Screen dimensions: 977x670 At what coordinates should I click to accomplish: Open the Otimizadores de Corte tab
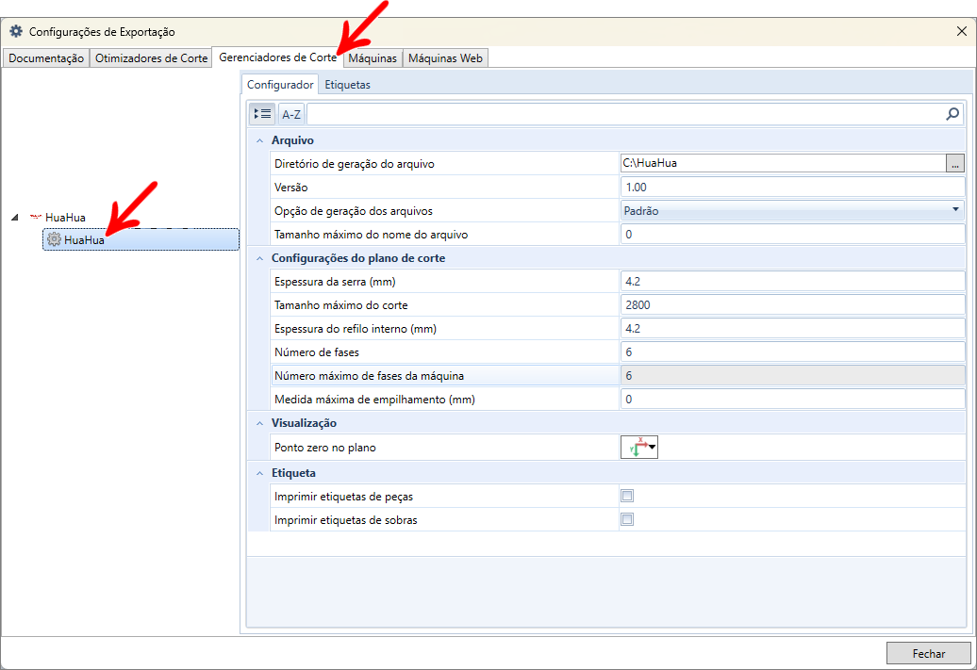tap(151, 57)
